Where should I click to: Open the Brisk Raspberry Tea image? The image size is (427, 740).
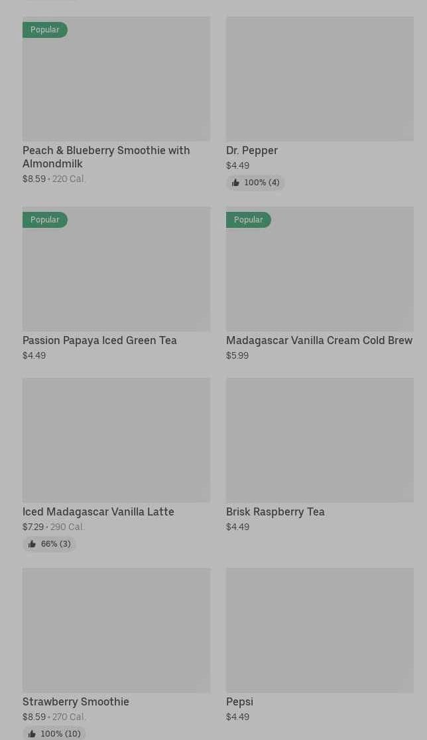point(320,440)
